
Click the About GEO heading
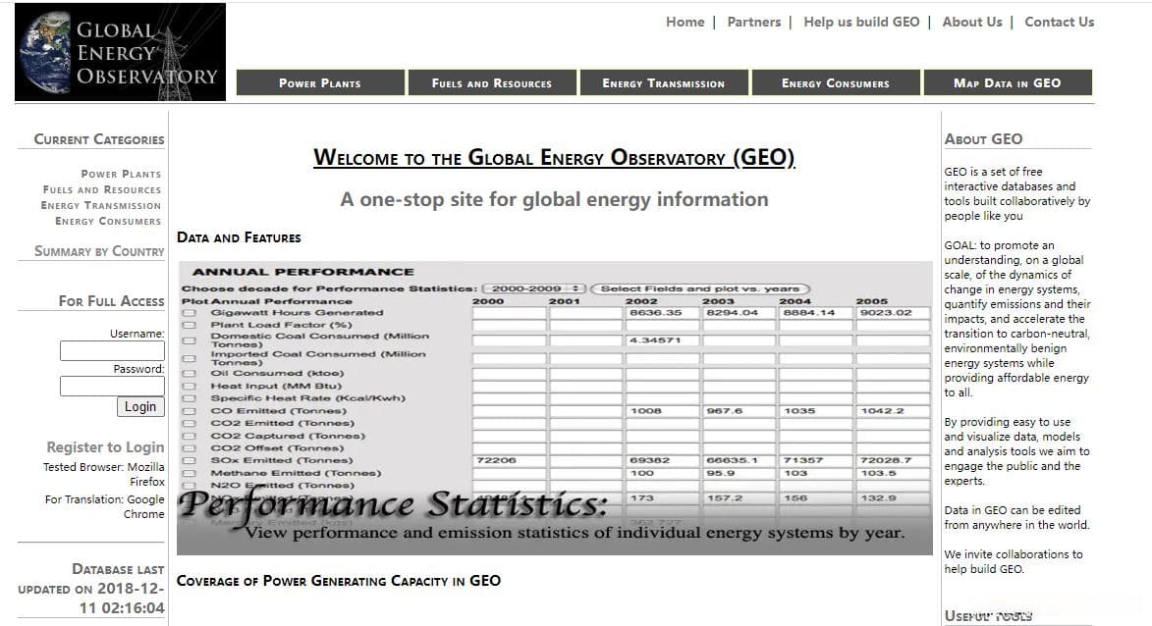coord(983,138)
